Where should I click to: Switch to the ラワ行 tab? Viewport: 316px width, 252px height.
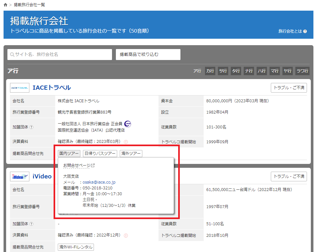302,71
